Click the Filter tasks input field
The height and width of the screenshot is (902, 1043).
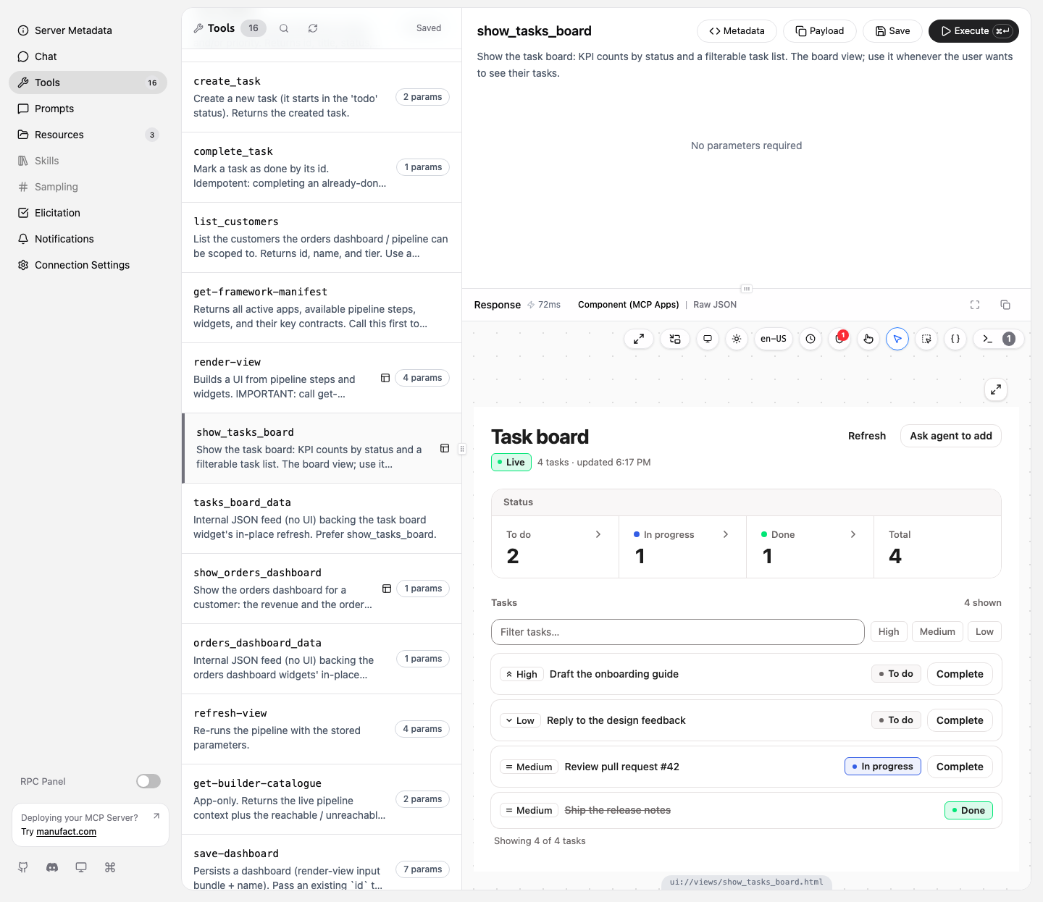tap(678, 632)
